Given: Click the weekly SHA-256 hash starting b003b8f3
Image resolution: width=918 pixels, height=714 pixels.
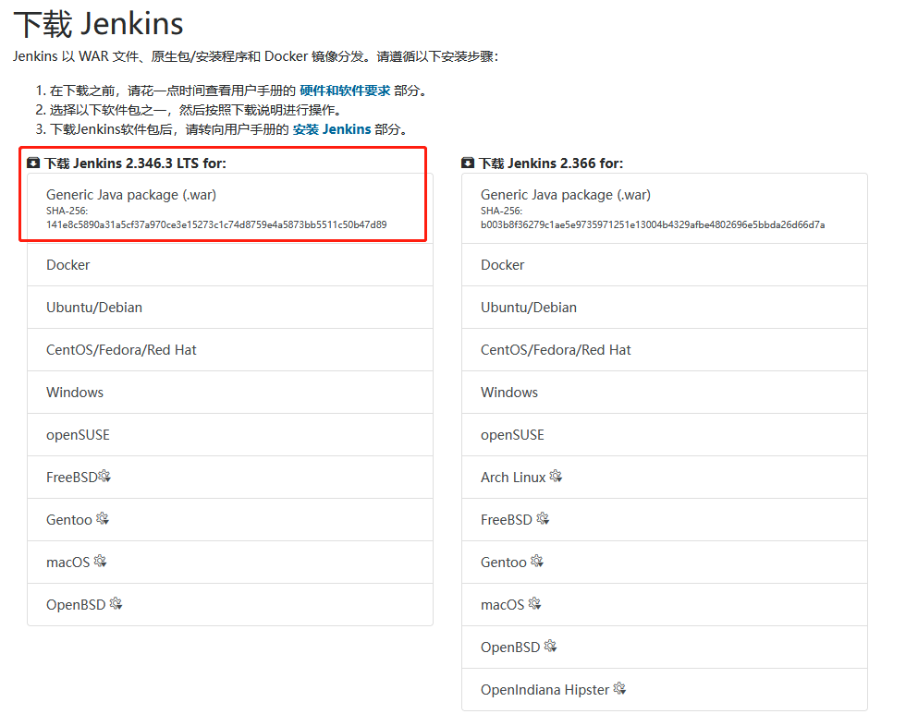Looking at the screenshot, I should pyautogui.click(x=653, y=224).
